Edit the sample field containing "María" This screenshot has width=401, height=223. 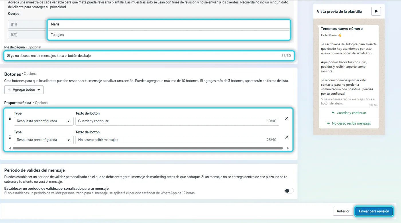pyautogui.click(x=169, y=24)
